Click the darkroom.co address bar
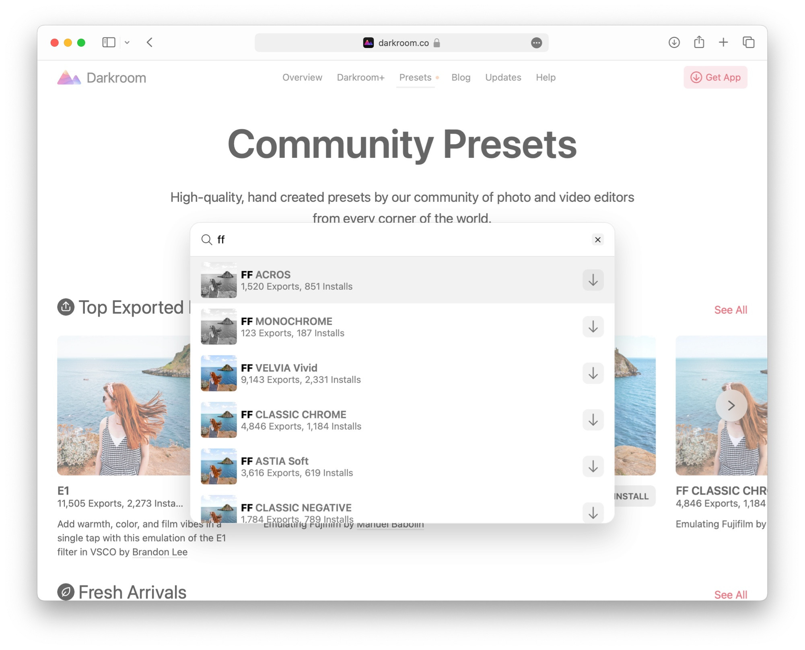This screenshot has height=650, width=805. point(401,43)
